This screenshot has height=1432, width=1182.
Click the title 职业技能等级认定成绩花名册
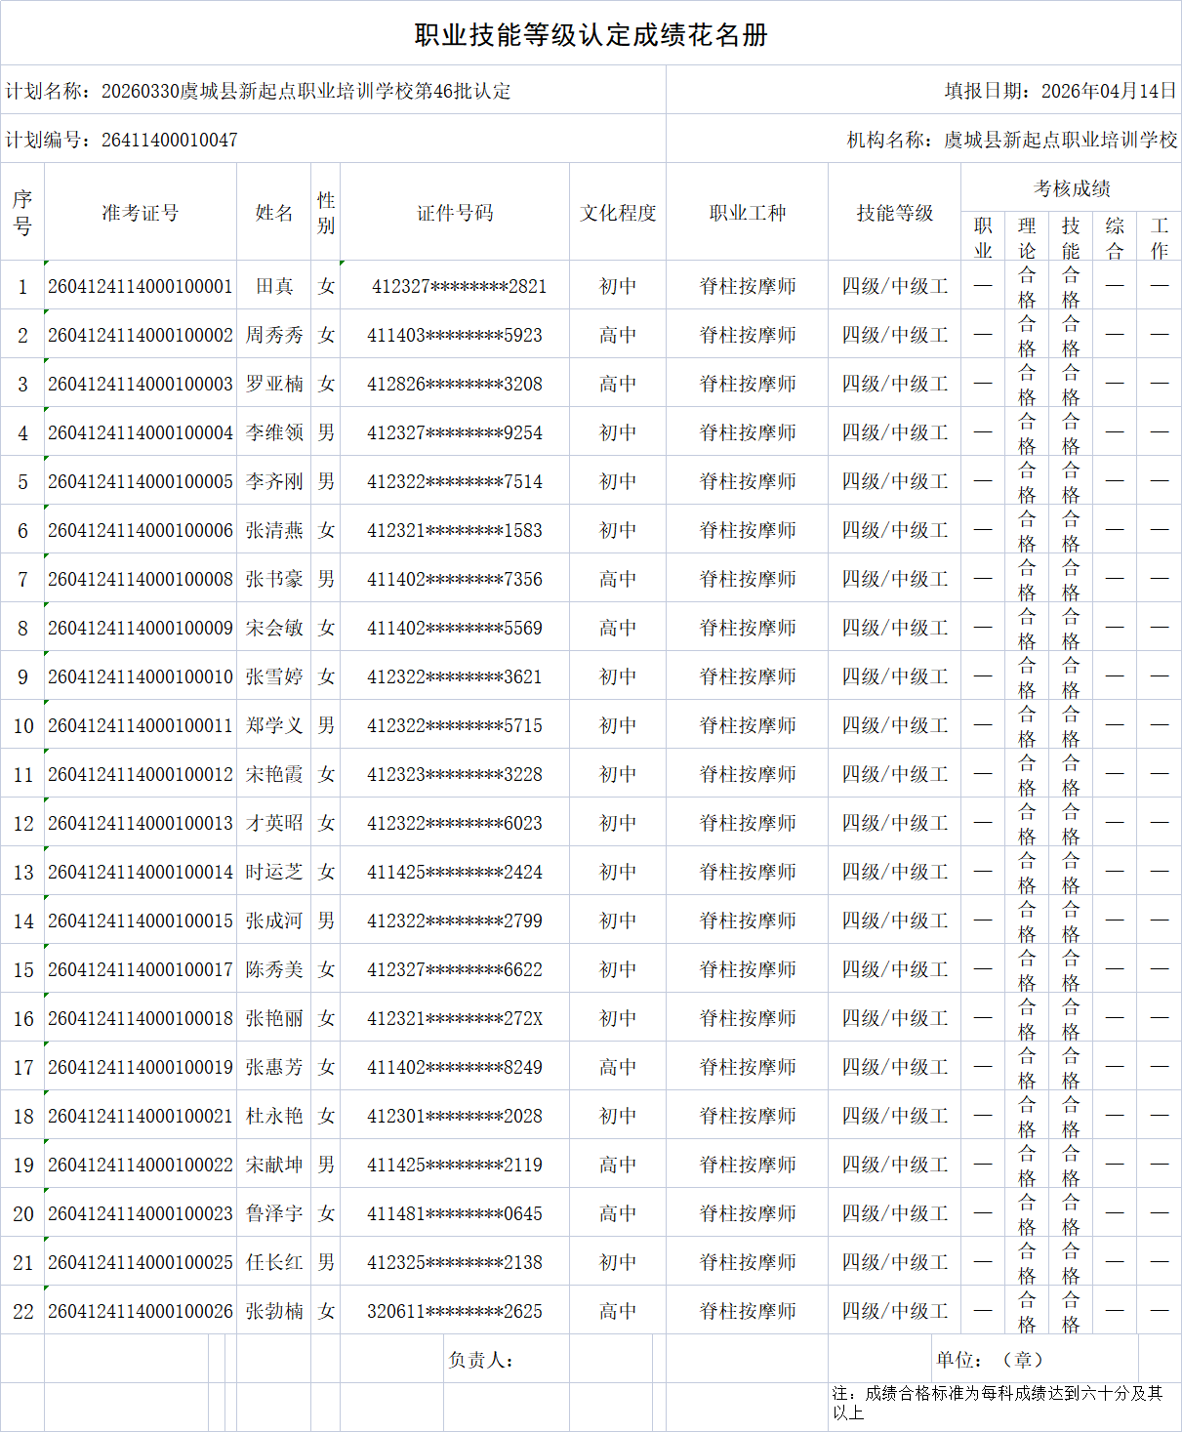pos(591,35)
